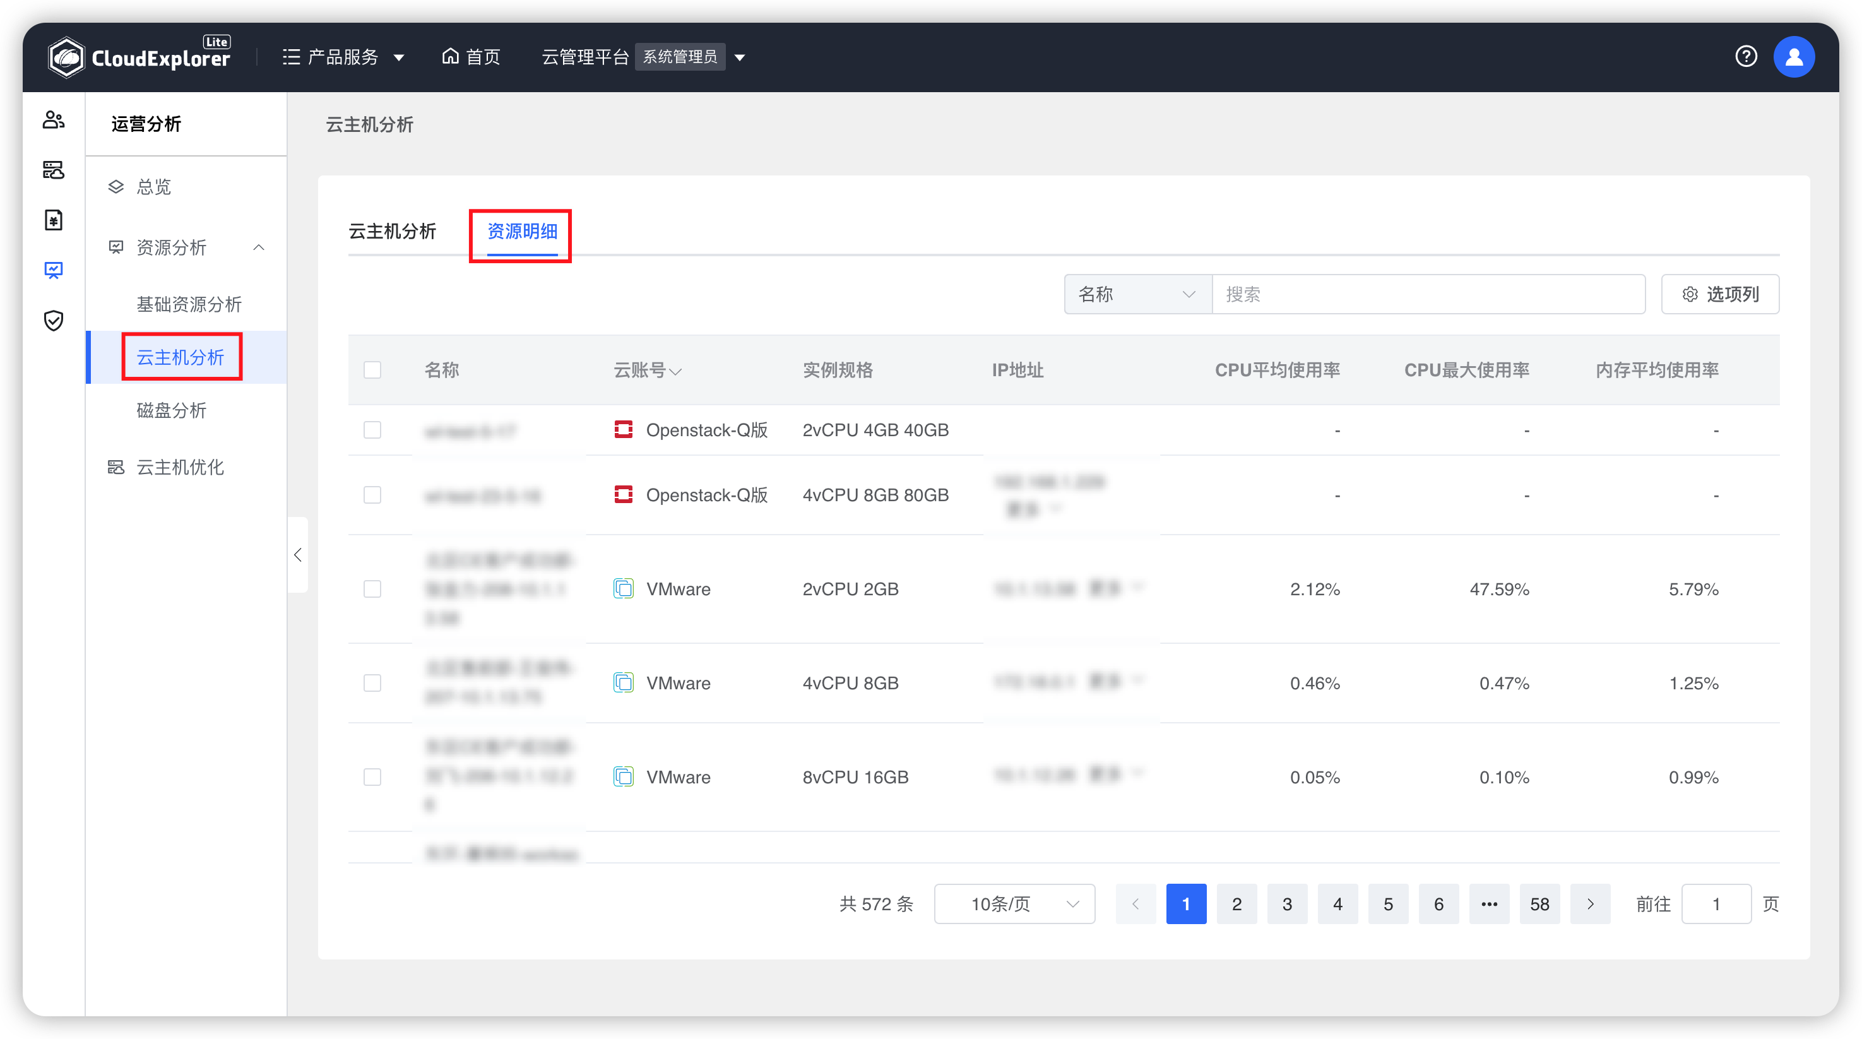The image size is (1862, 1039).
Task: Open the help question mark icon
Action: coord(1746,56)
